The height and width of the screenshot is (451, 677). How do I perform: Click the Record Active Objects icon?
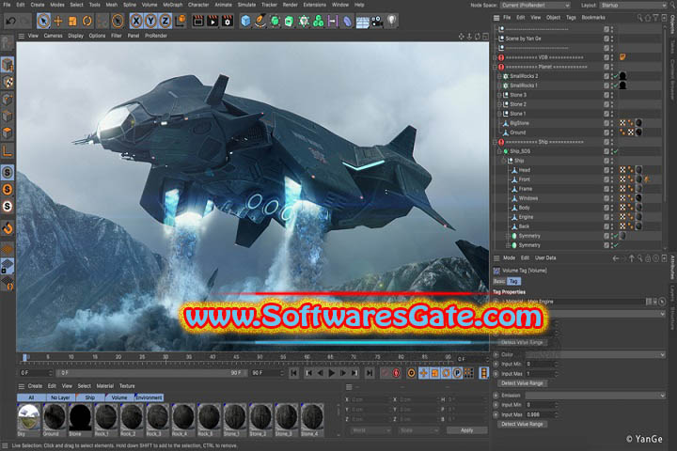[x=385, y=373]
